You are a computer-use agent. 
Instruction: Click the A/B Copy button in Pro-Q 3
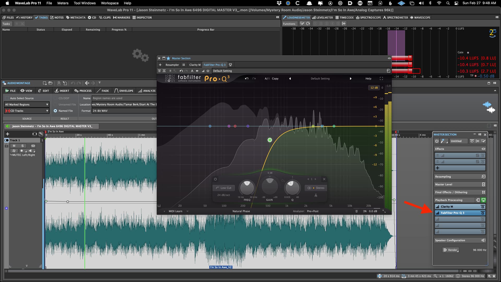tap(275, 79)
